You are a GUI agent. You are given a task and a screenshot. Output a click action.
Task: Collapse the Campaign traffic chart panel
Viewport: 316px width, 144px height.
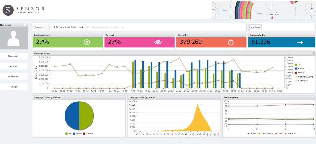313,53
